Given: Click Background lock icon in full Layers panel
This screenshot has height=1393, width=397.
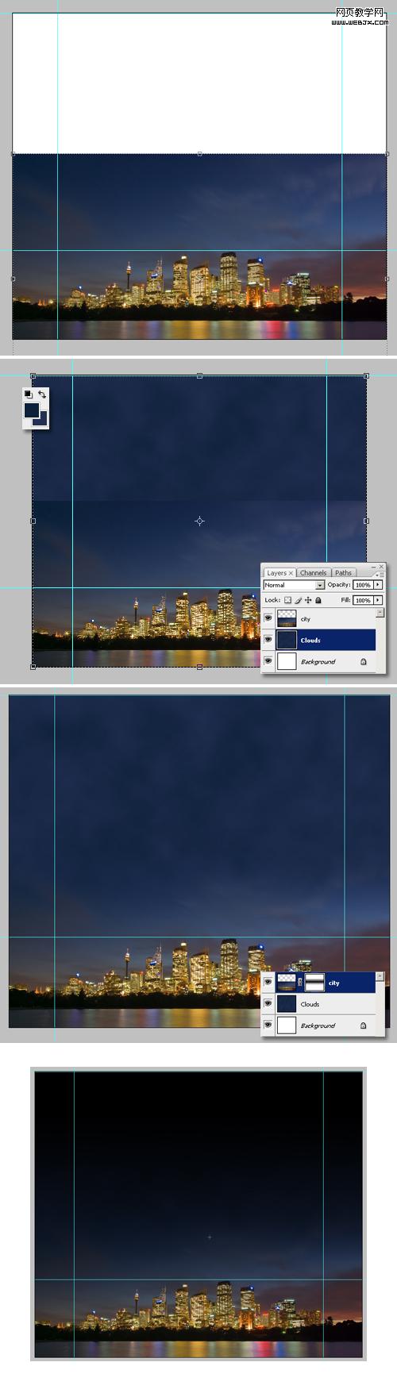Looking at the screenshot, I should 364,661.
